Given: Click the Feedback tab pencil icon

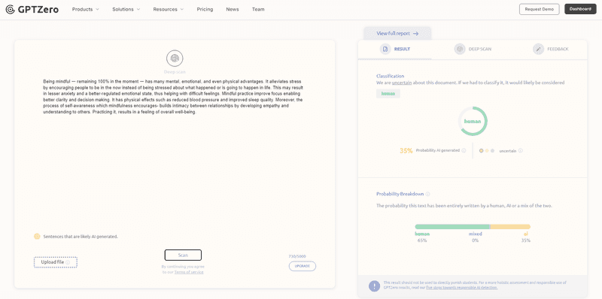Looking at the screenshot, I should click(x=538, y=49).
